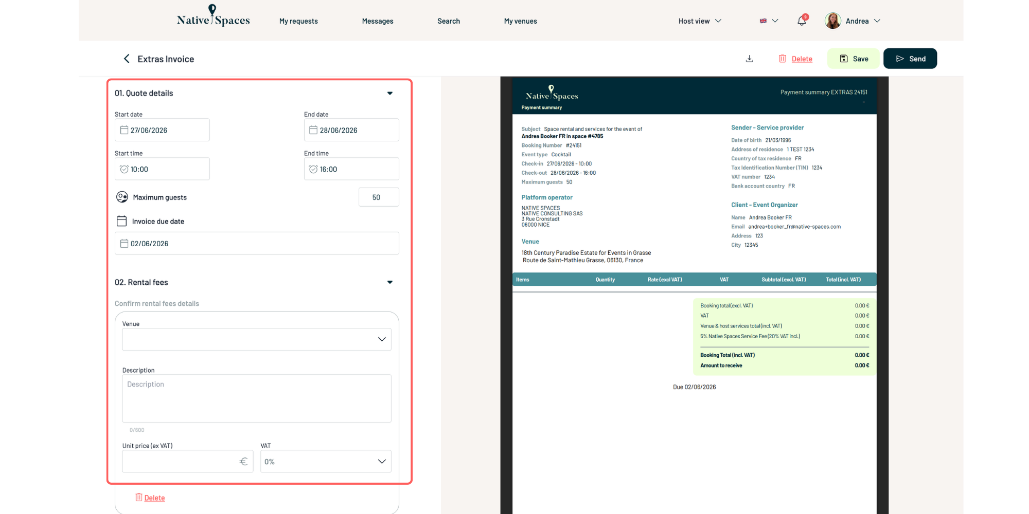Screen dimensions: 1029x514
Task: Click the Native Spaces logo in invoice preview
Action: 552,93
